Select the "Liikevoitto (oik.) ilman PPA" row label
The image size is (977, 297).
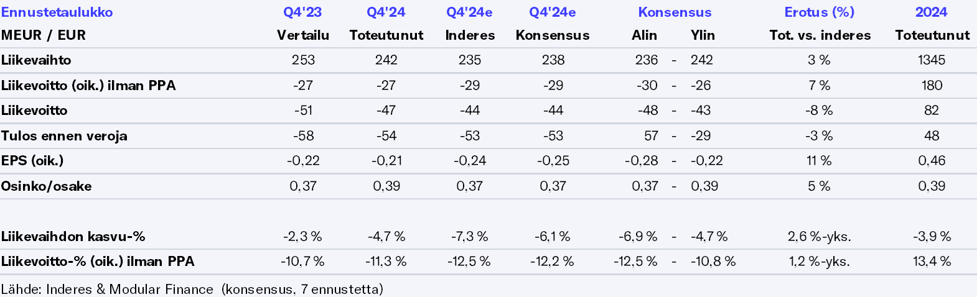tap(88, 86)
